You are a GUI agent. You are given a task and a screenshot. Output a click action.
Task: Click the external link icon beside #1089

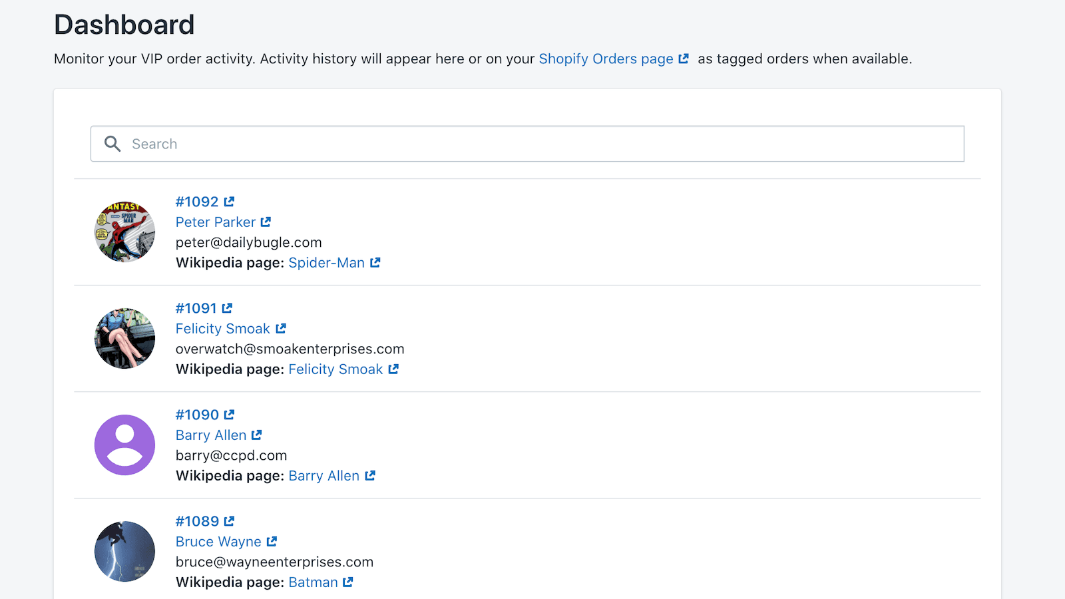(230, 520)
